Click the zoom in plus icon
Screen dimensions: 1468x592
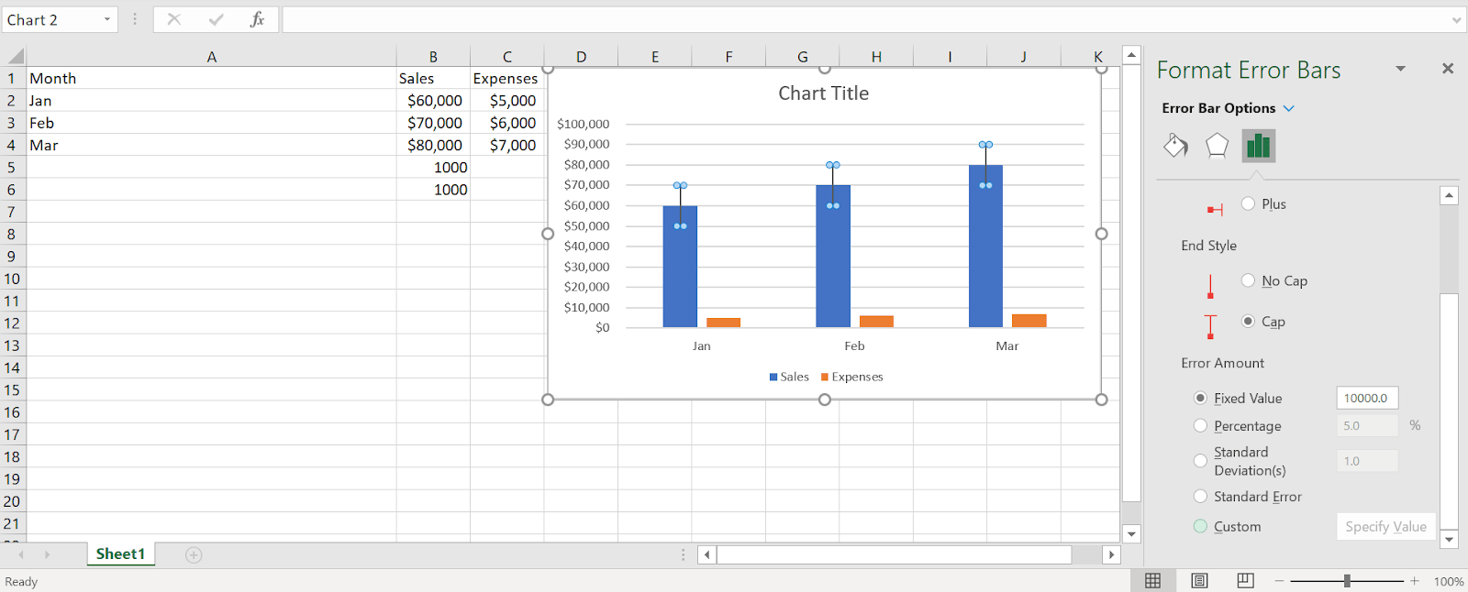point(1415,581)
